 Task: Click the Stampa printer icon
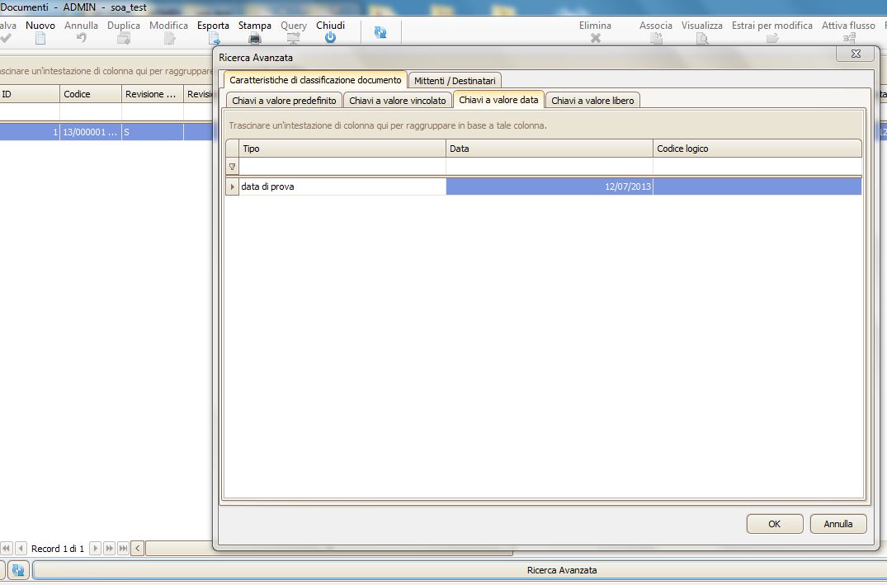[x=255, y=38]
